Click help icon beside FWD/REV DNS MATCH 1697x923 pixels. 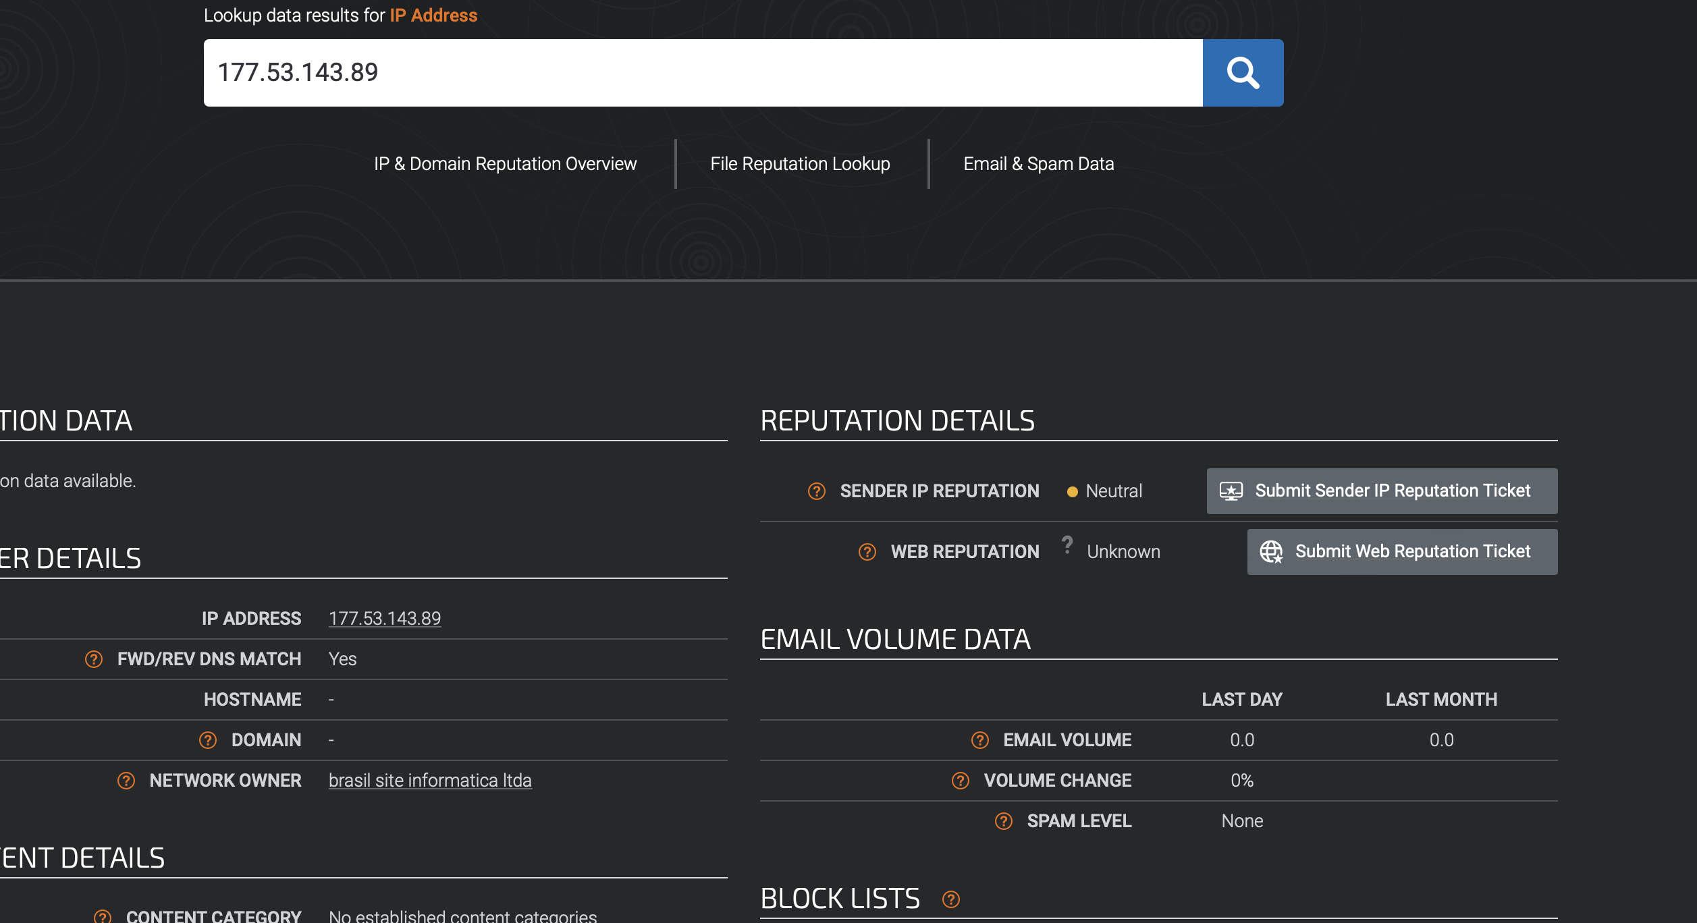[94, 659]
